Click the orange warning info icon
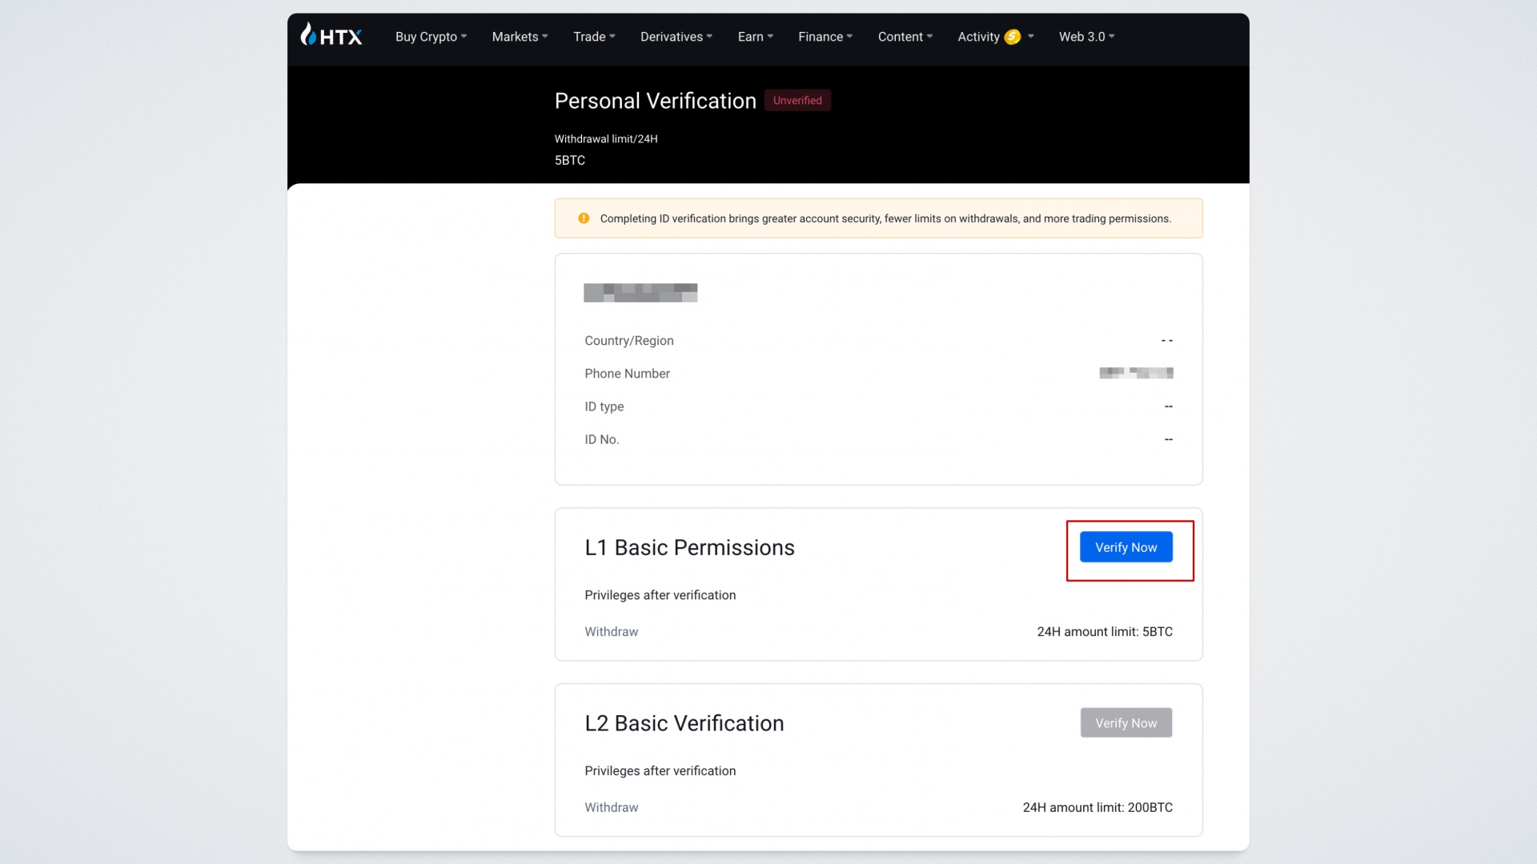Image resolution: width=1537 pixels, height=864 pixels. point(584,218)
